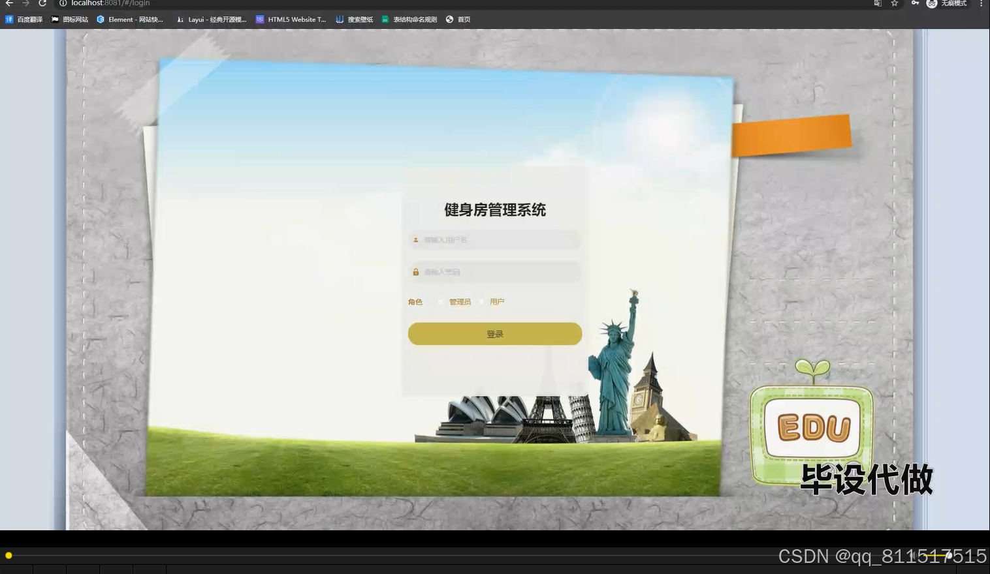Click the translate page icon in address bar
This screenshot has height=574, width=990.
[x=878, y=3]
